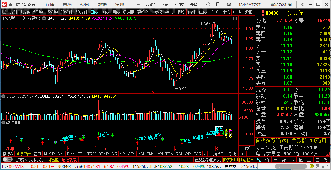Expand 更多 periods menu
Image resolution: width=331 pixels, height=170 pixels.
tap(143, 12)
